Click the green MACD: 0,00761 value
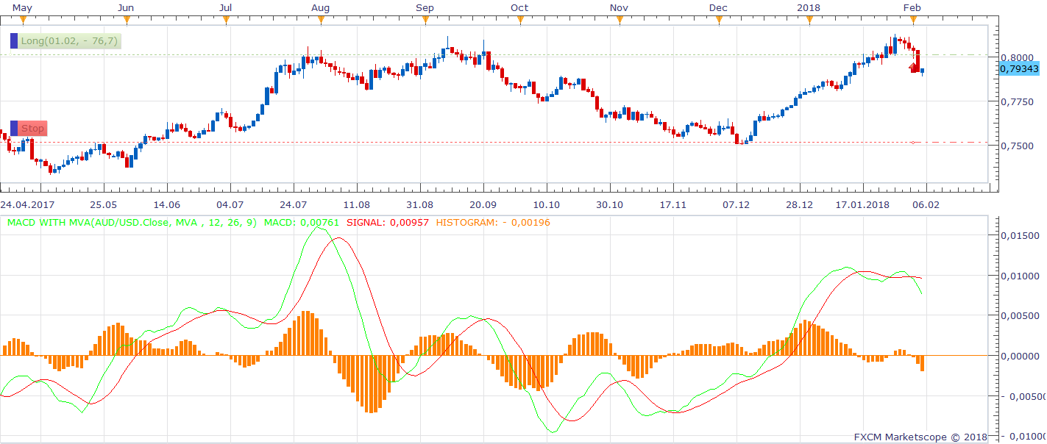1047x444 pixels. [x=301, y=222]
